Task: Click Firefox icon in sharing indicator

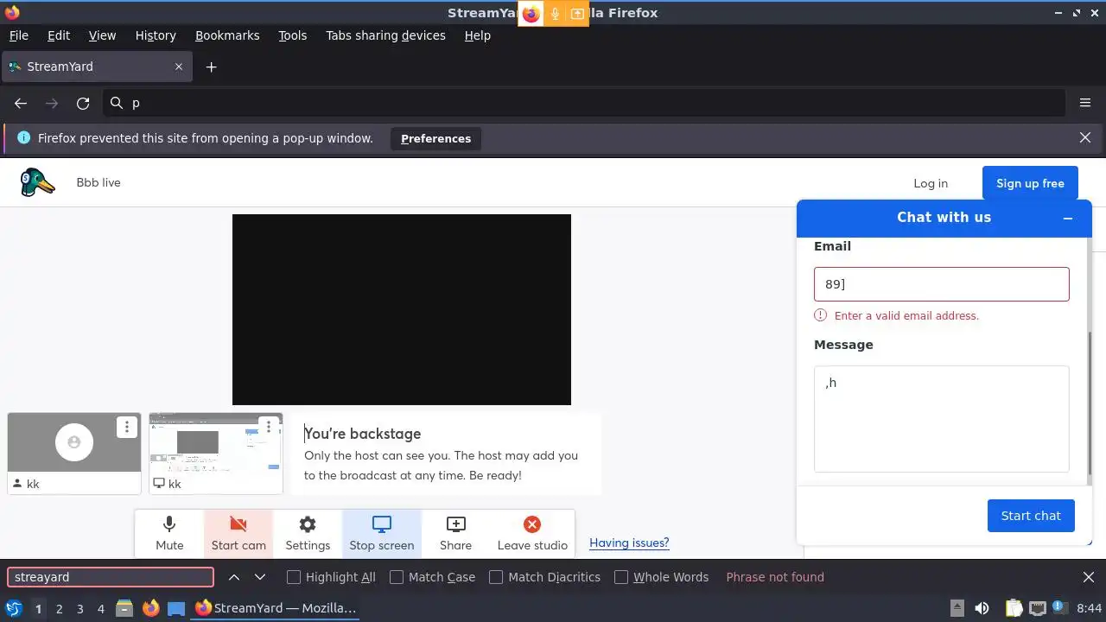Action: pyautogui.click(x=531, y=14)
